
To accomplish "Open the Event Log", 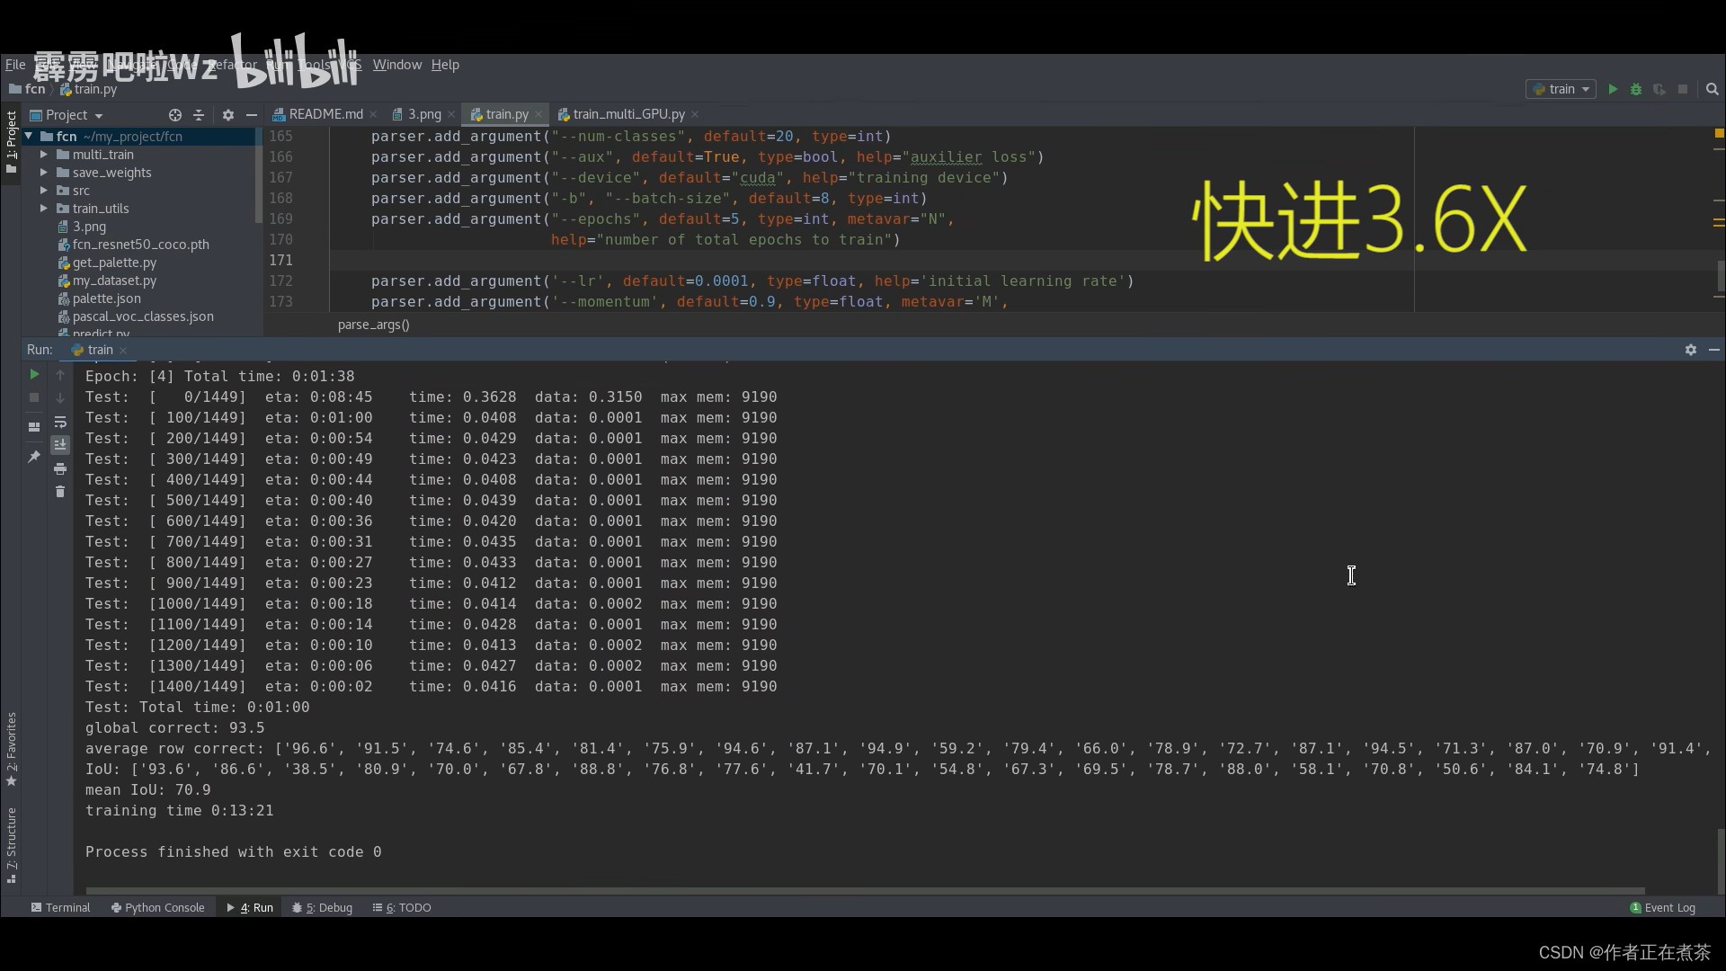I will [x=1669, y=907].
